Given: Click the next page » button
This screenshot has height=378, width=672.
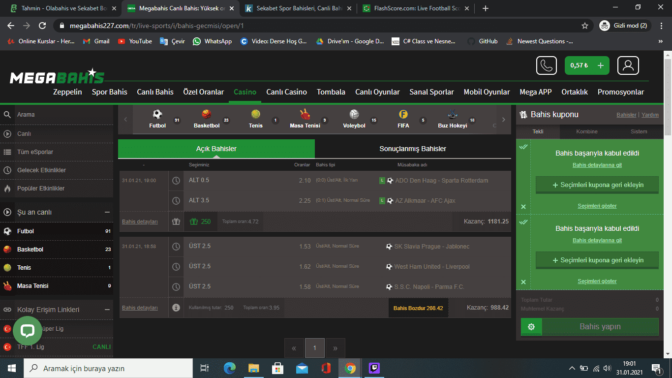Looking at the screenshot, I should pos(336,348).
